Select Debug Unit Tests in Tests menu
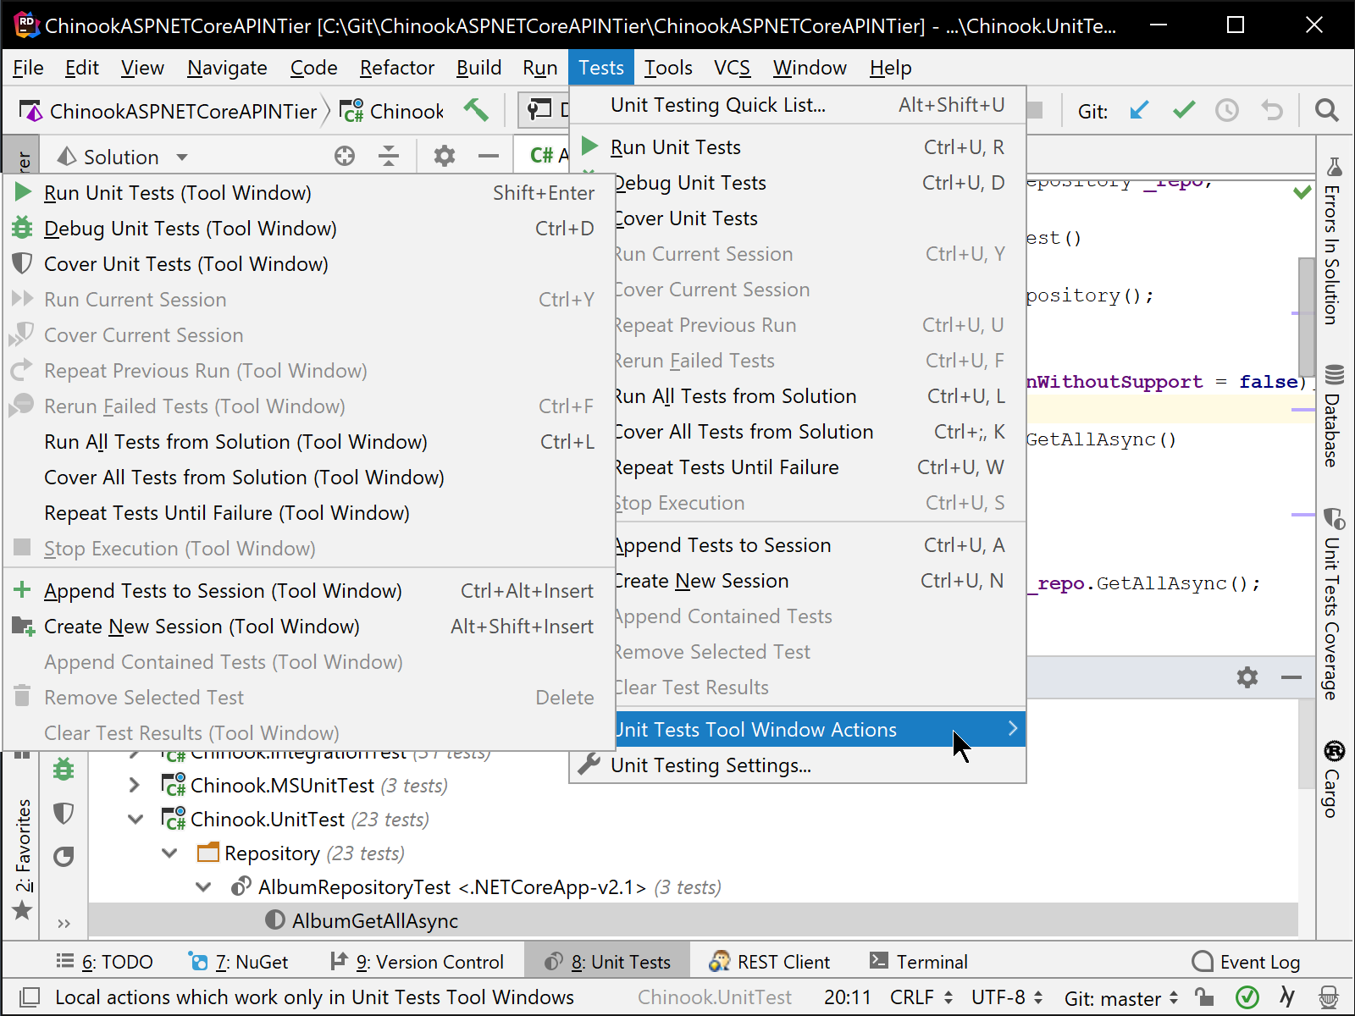Viewport: 1355px width, 1016px height. click(x=820, y=183)
